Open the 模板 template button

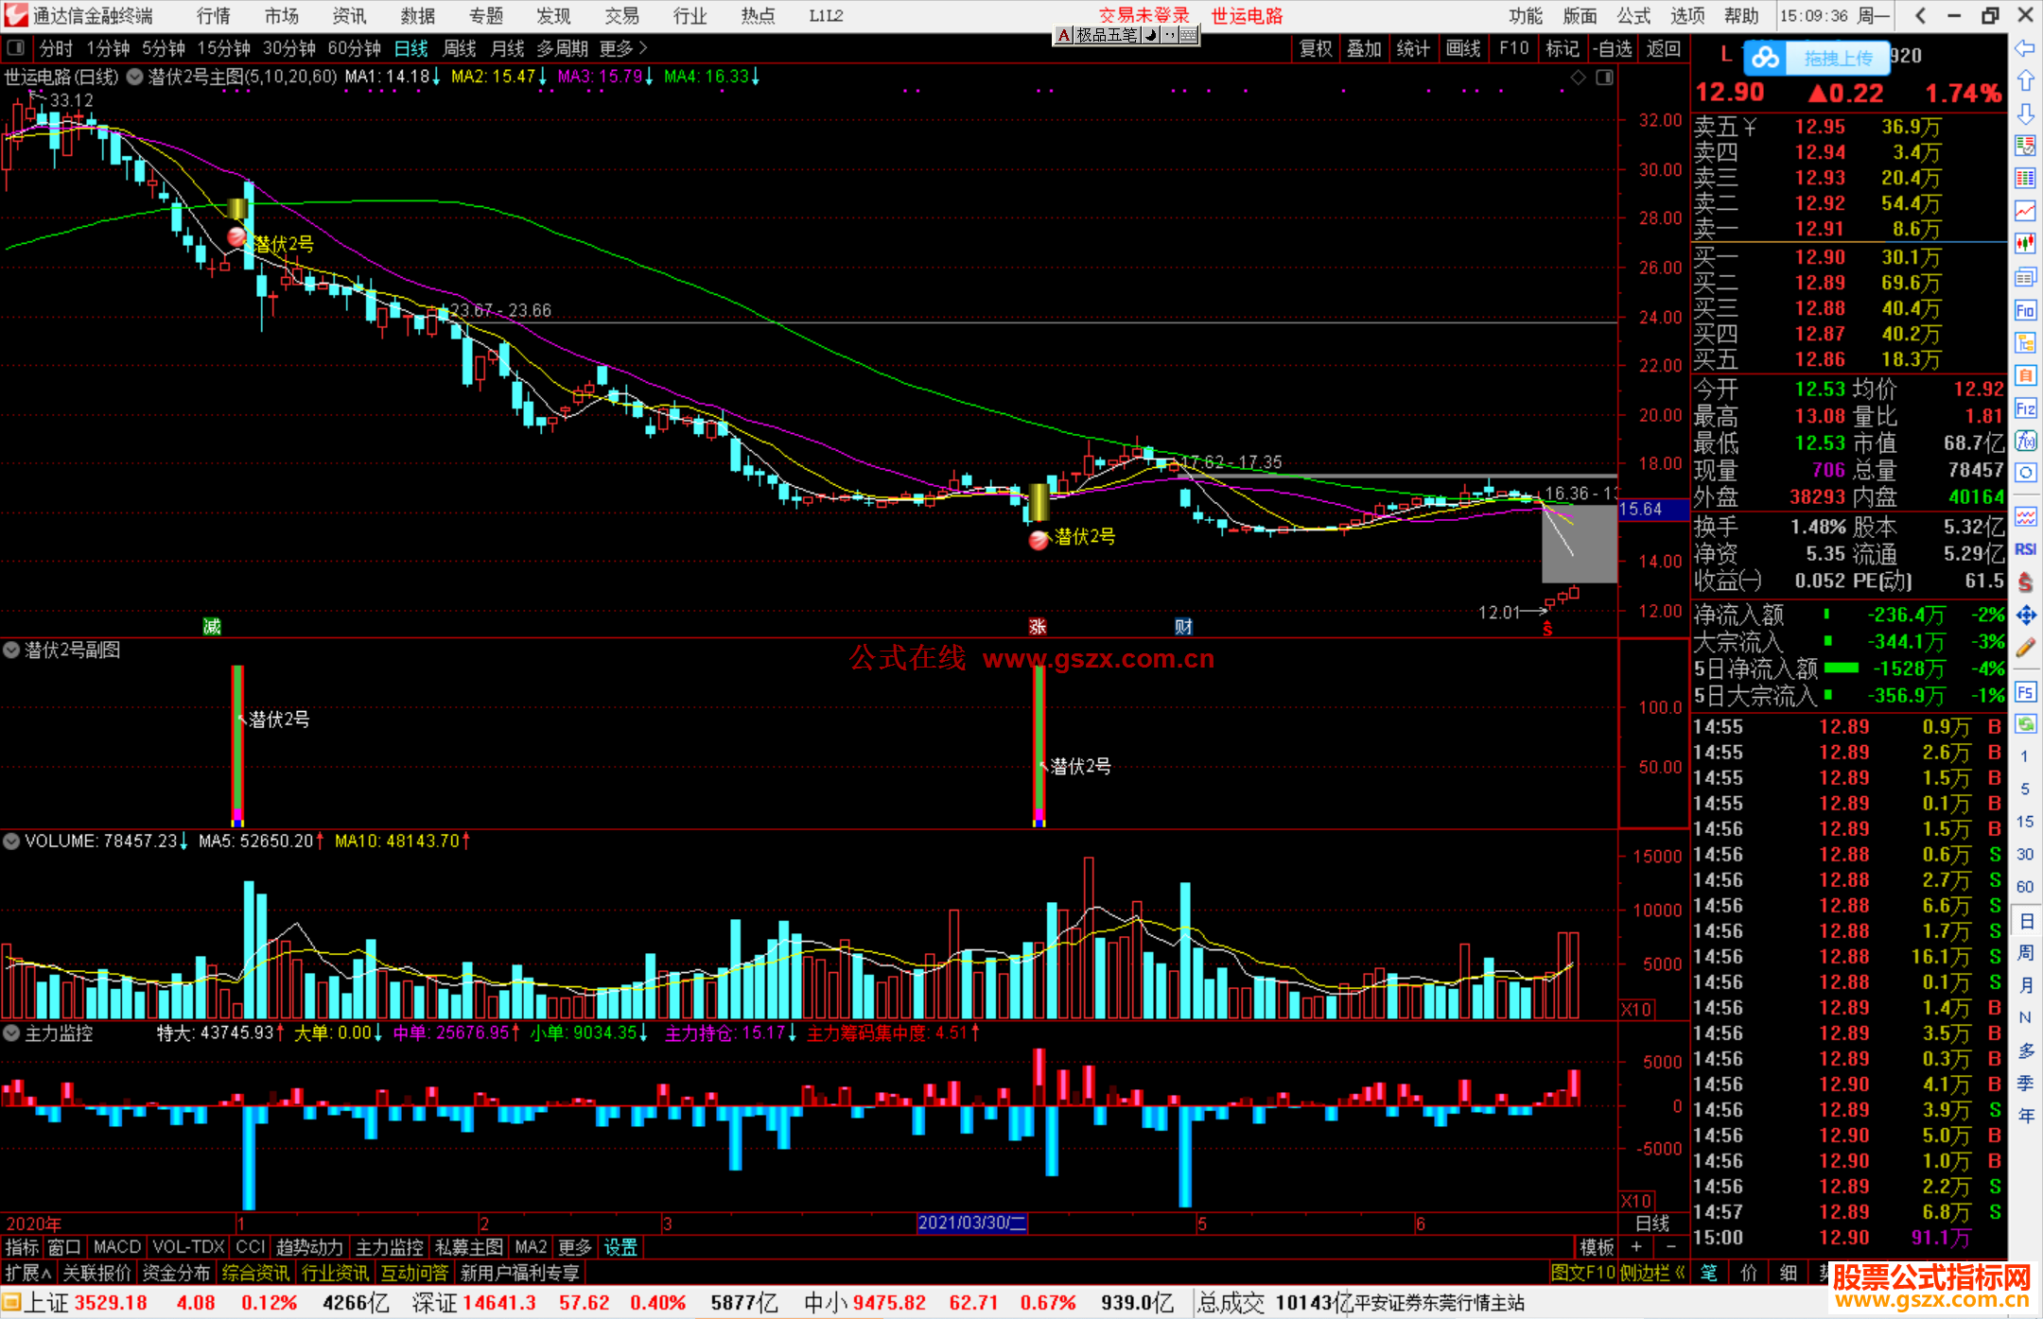pyautogui.click(x=1598, y=1247)
